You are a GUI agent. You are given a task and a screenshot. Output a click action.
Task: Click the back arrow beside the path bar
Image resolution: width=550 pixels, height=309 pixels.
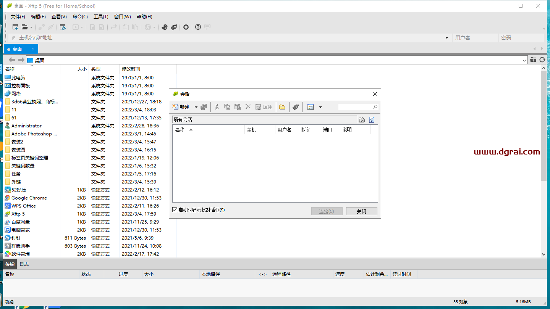coord(12,60)
